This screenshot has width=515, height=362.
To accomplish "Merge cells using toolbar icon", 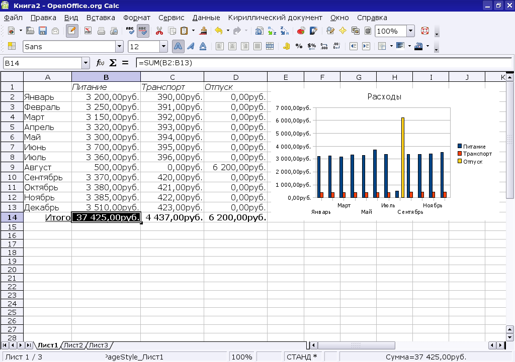I will [270, 47].
